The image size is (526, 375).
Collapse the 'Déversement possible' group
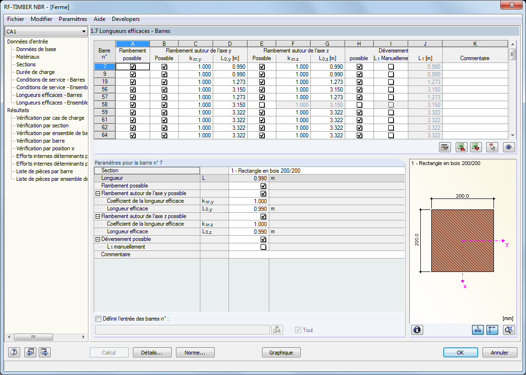click(x=98, y=240)
